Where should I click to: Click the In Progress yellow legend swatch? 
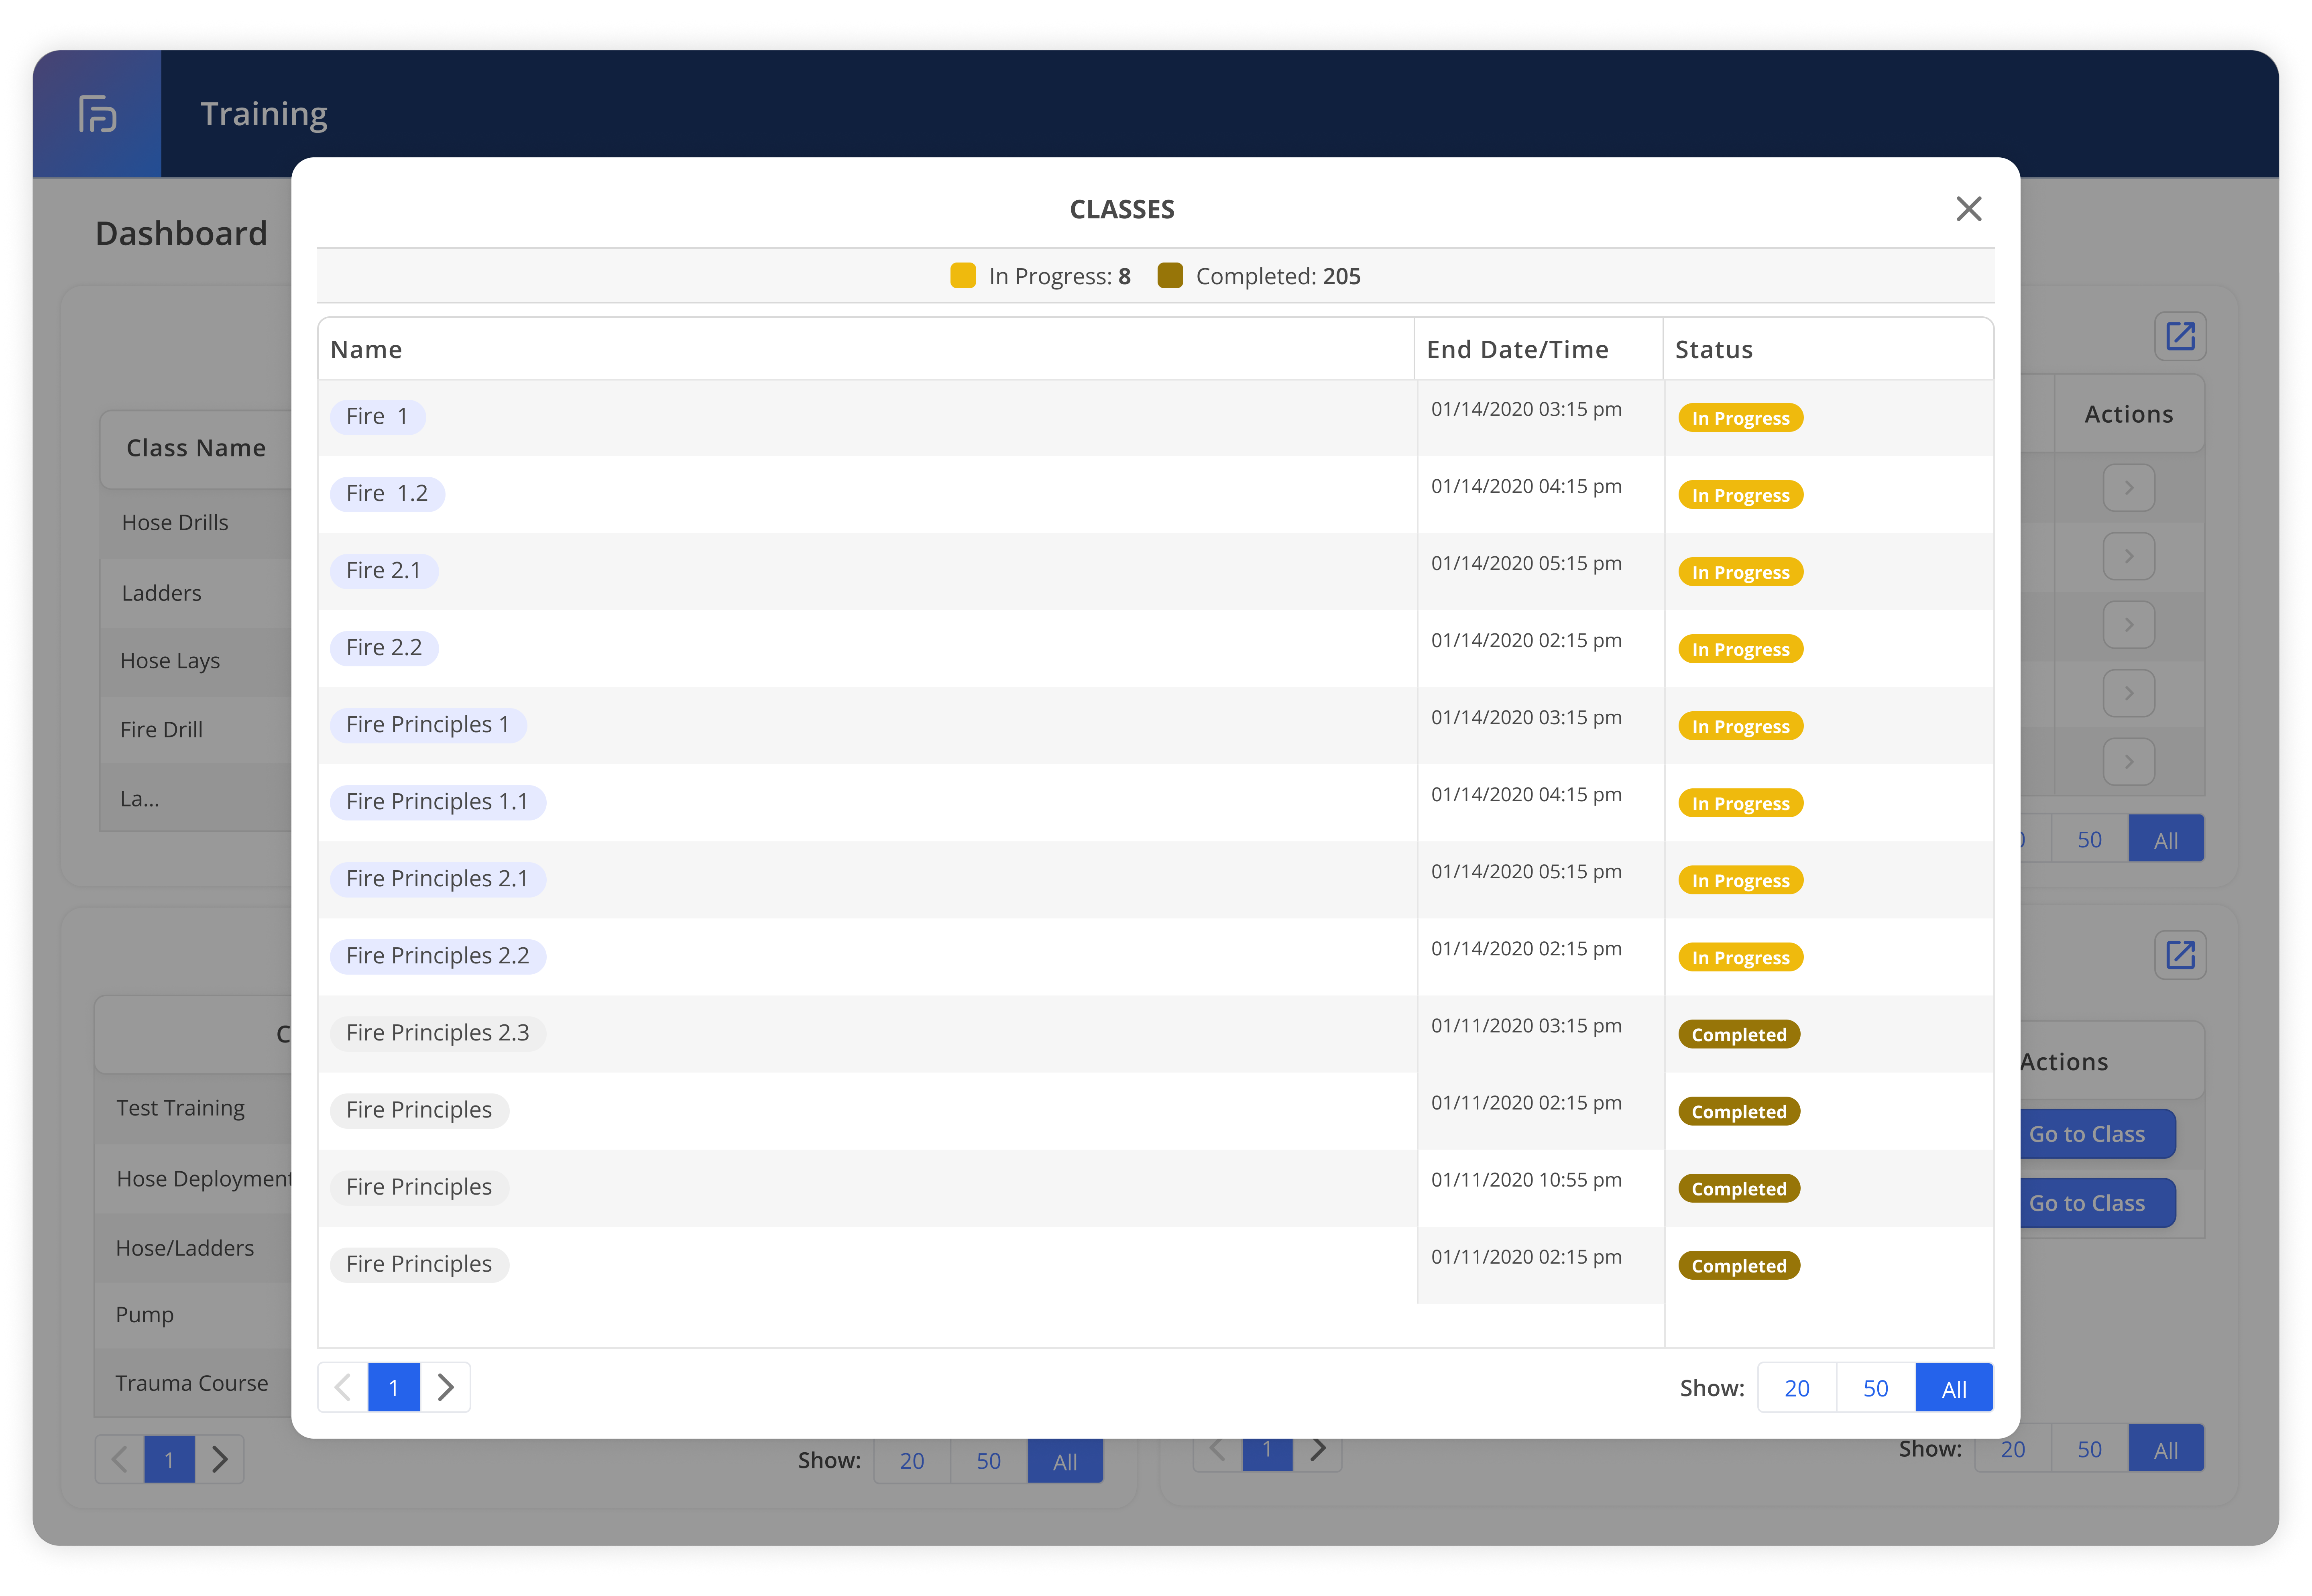pyautogui.click(x=962, y=276)
